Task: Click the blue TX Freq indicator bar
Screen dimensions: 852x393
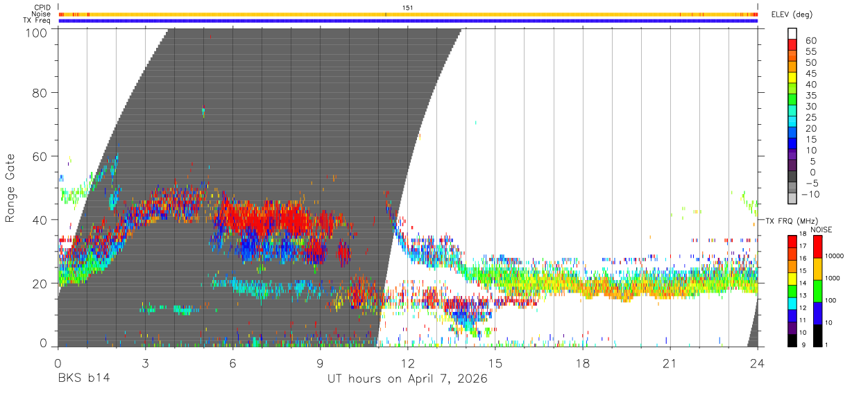Action: pos(408,21)
